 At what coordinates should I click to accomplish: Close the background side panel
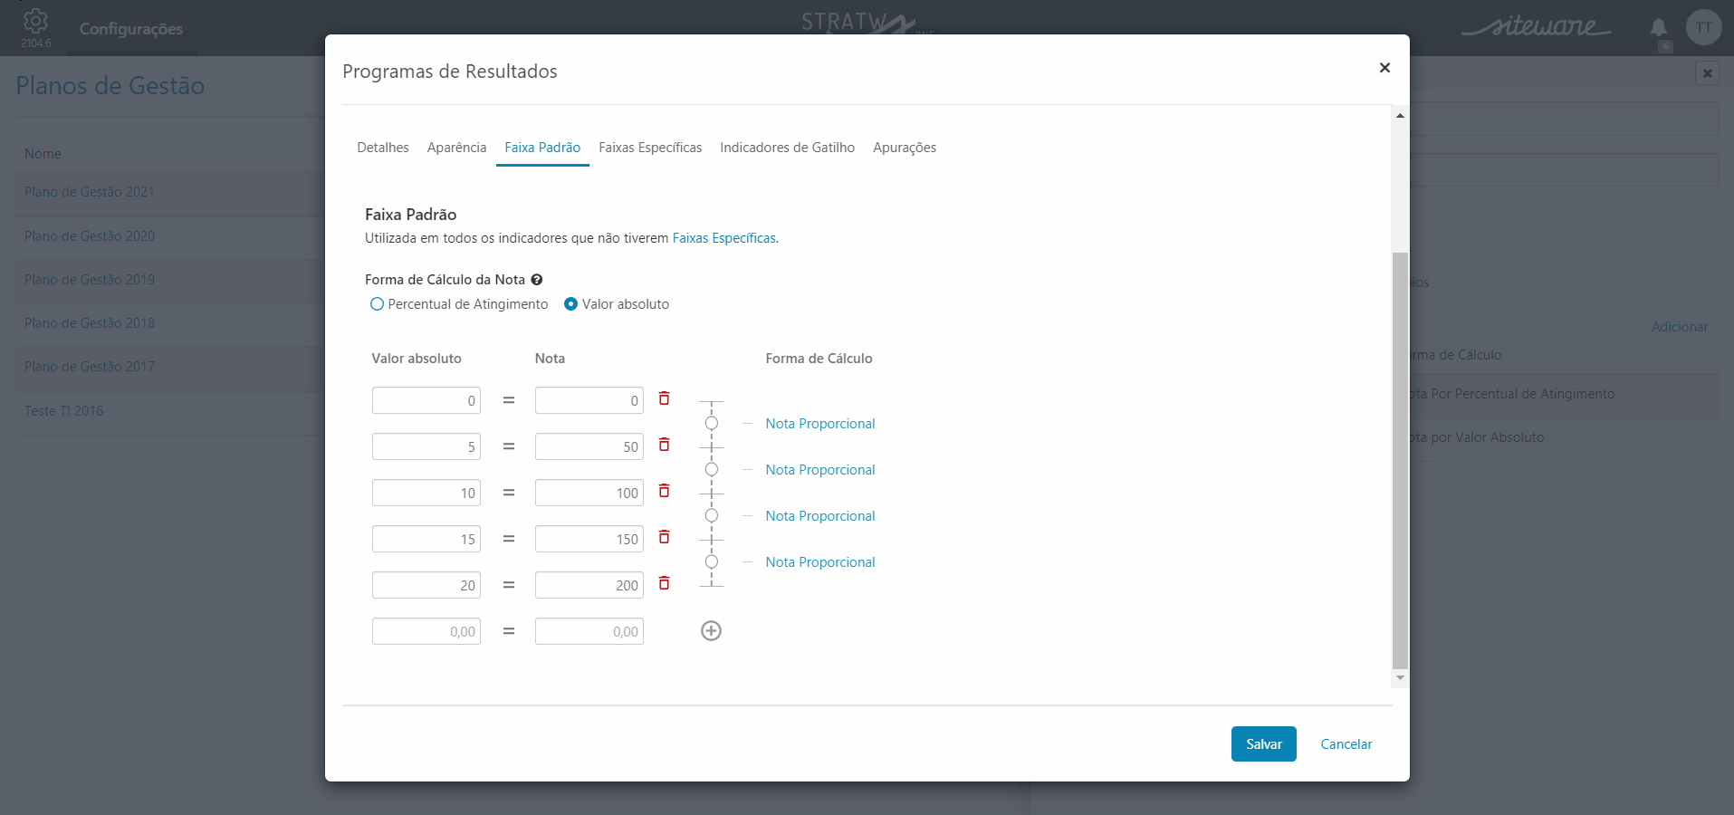point(1707,73)
